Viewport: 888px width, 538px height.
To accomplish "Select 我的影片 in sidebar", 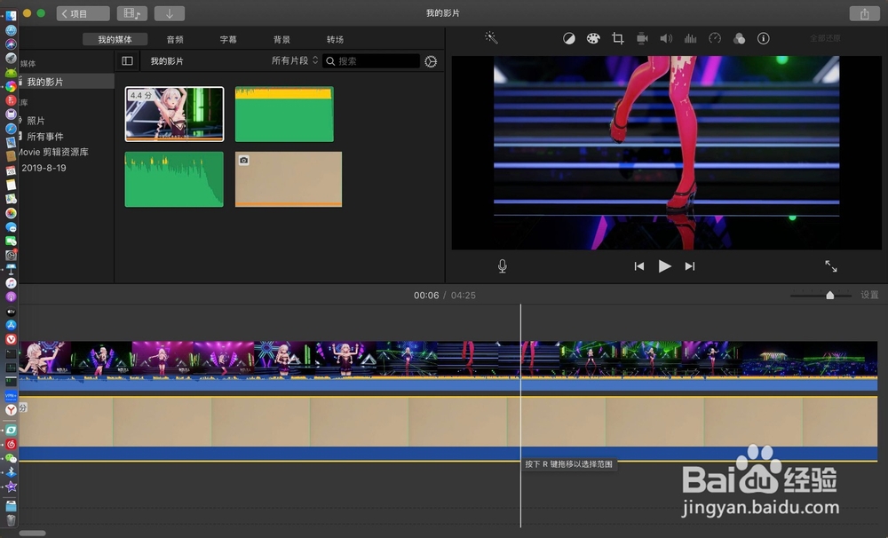I will click(44, 82).
